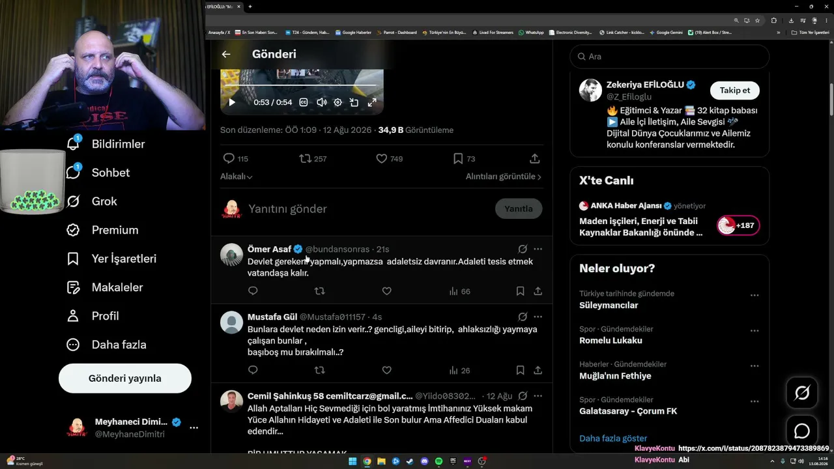
Task: Like Ömer Asaf's comment
Action: pos(386,291)
